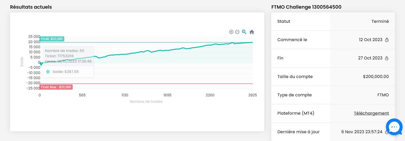Click the green Profit: $20,000 label
Screen dimensions: 405x141
coord(52,39)
